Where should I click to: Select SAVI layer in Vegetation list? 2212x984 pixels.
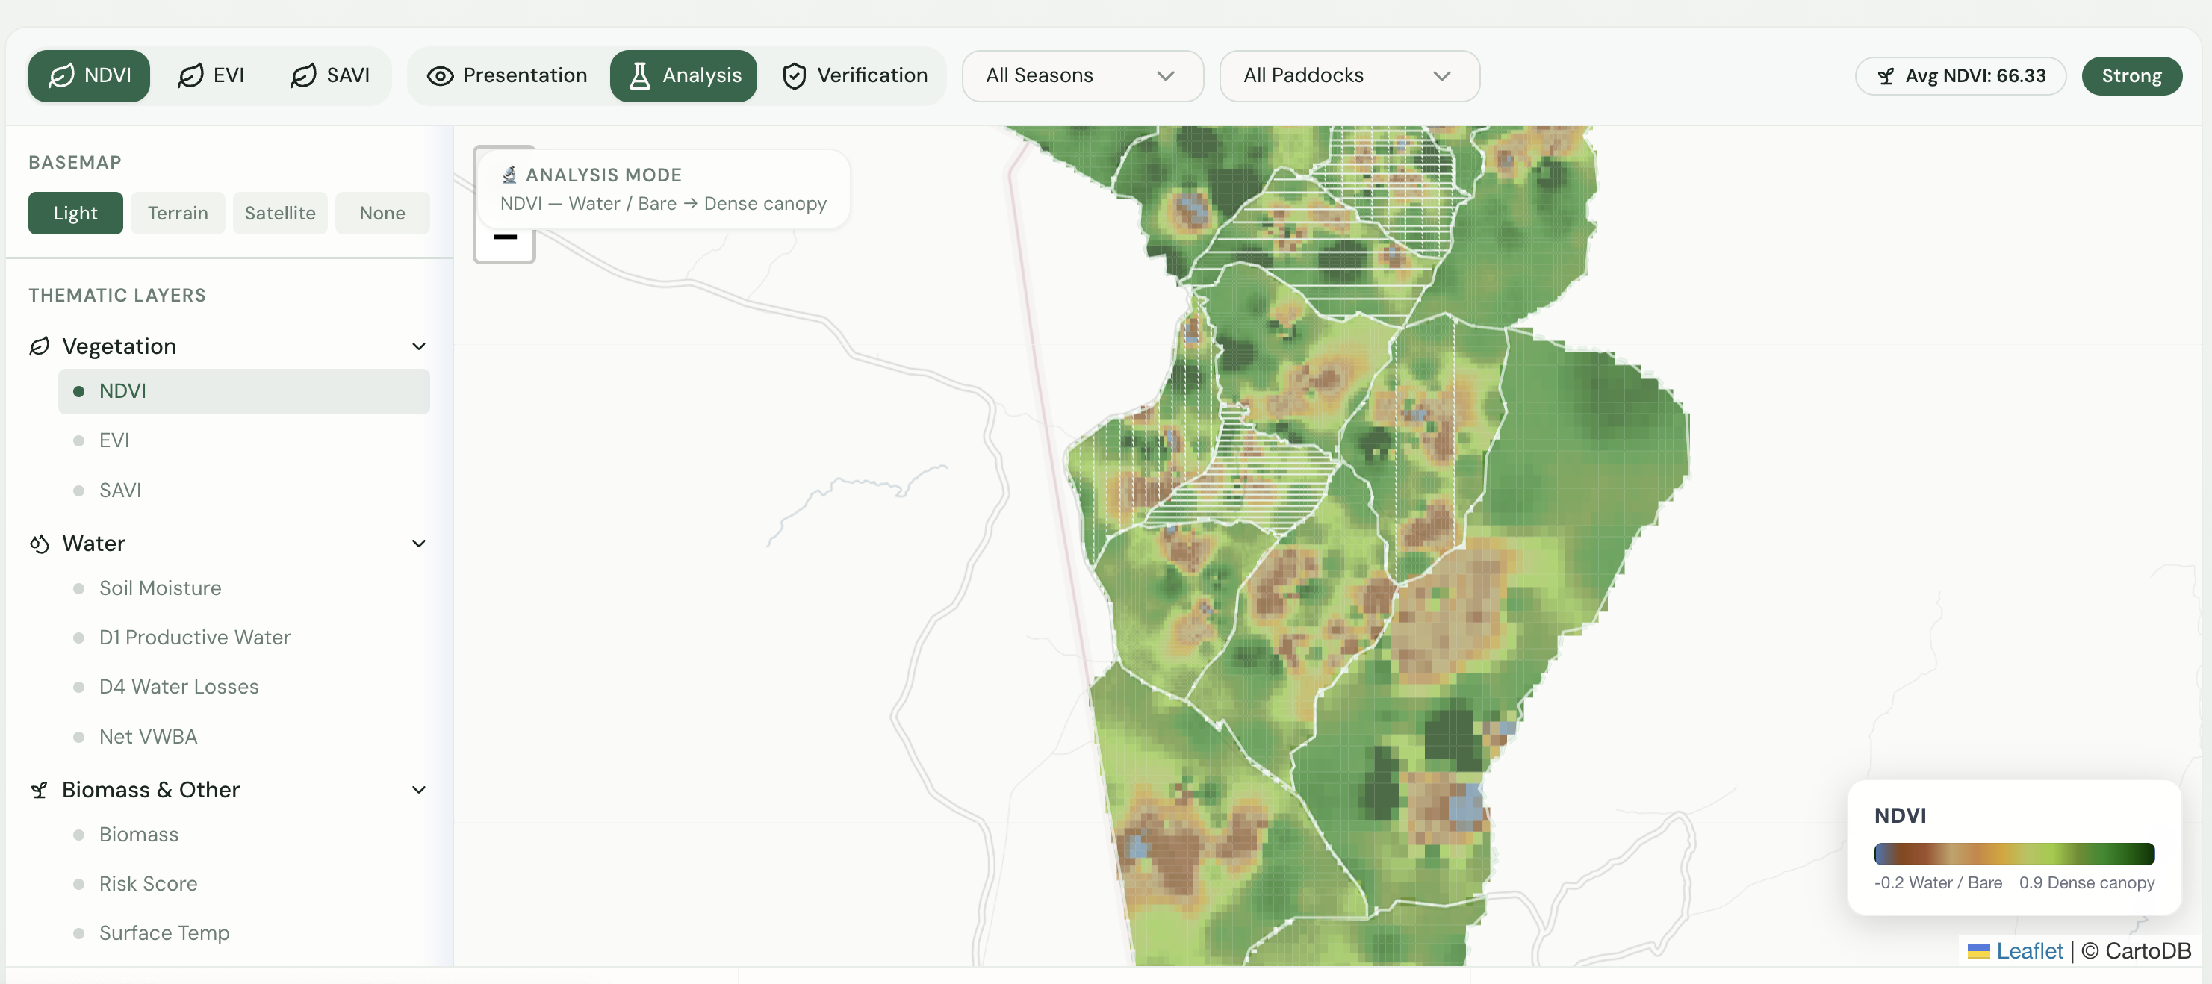pyautogui.click(x=244, y=491)
